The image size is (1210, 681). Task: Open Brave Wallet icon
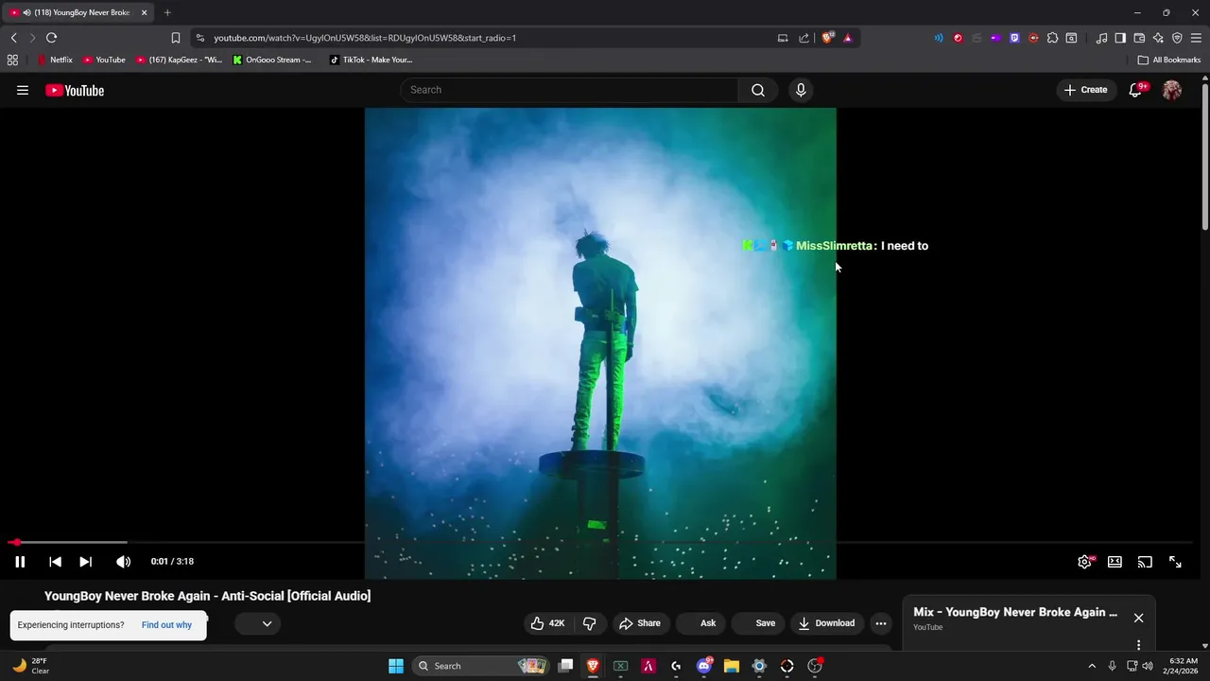[1139, 38]
